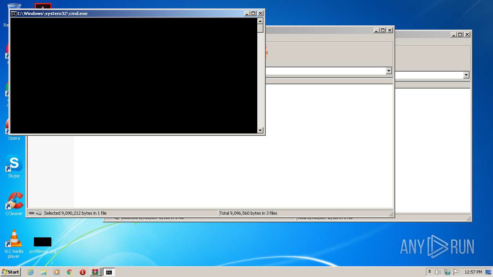The image size is (493, 277).
Task: Click cmd.exe scrollbar up arrow
Action: click(260, 21)
